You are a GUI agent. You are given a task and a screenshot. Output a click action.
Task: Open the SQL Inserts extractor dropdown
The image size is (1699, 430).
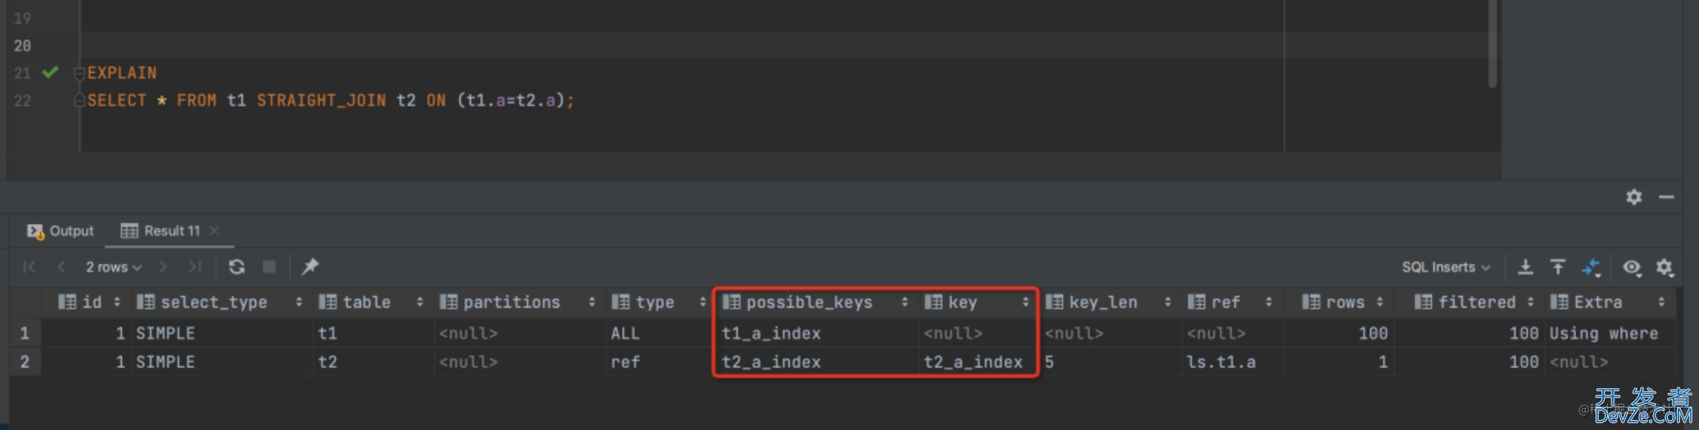(x=1445, y=267)
